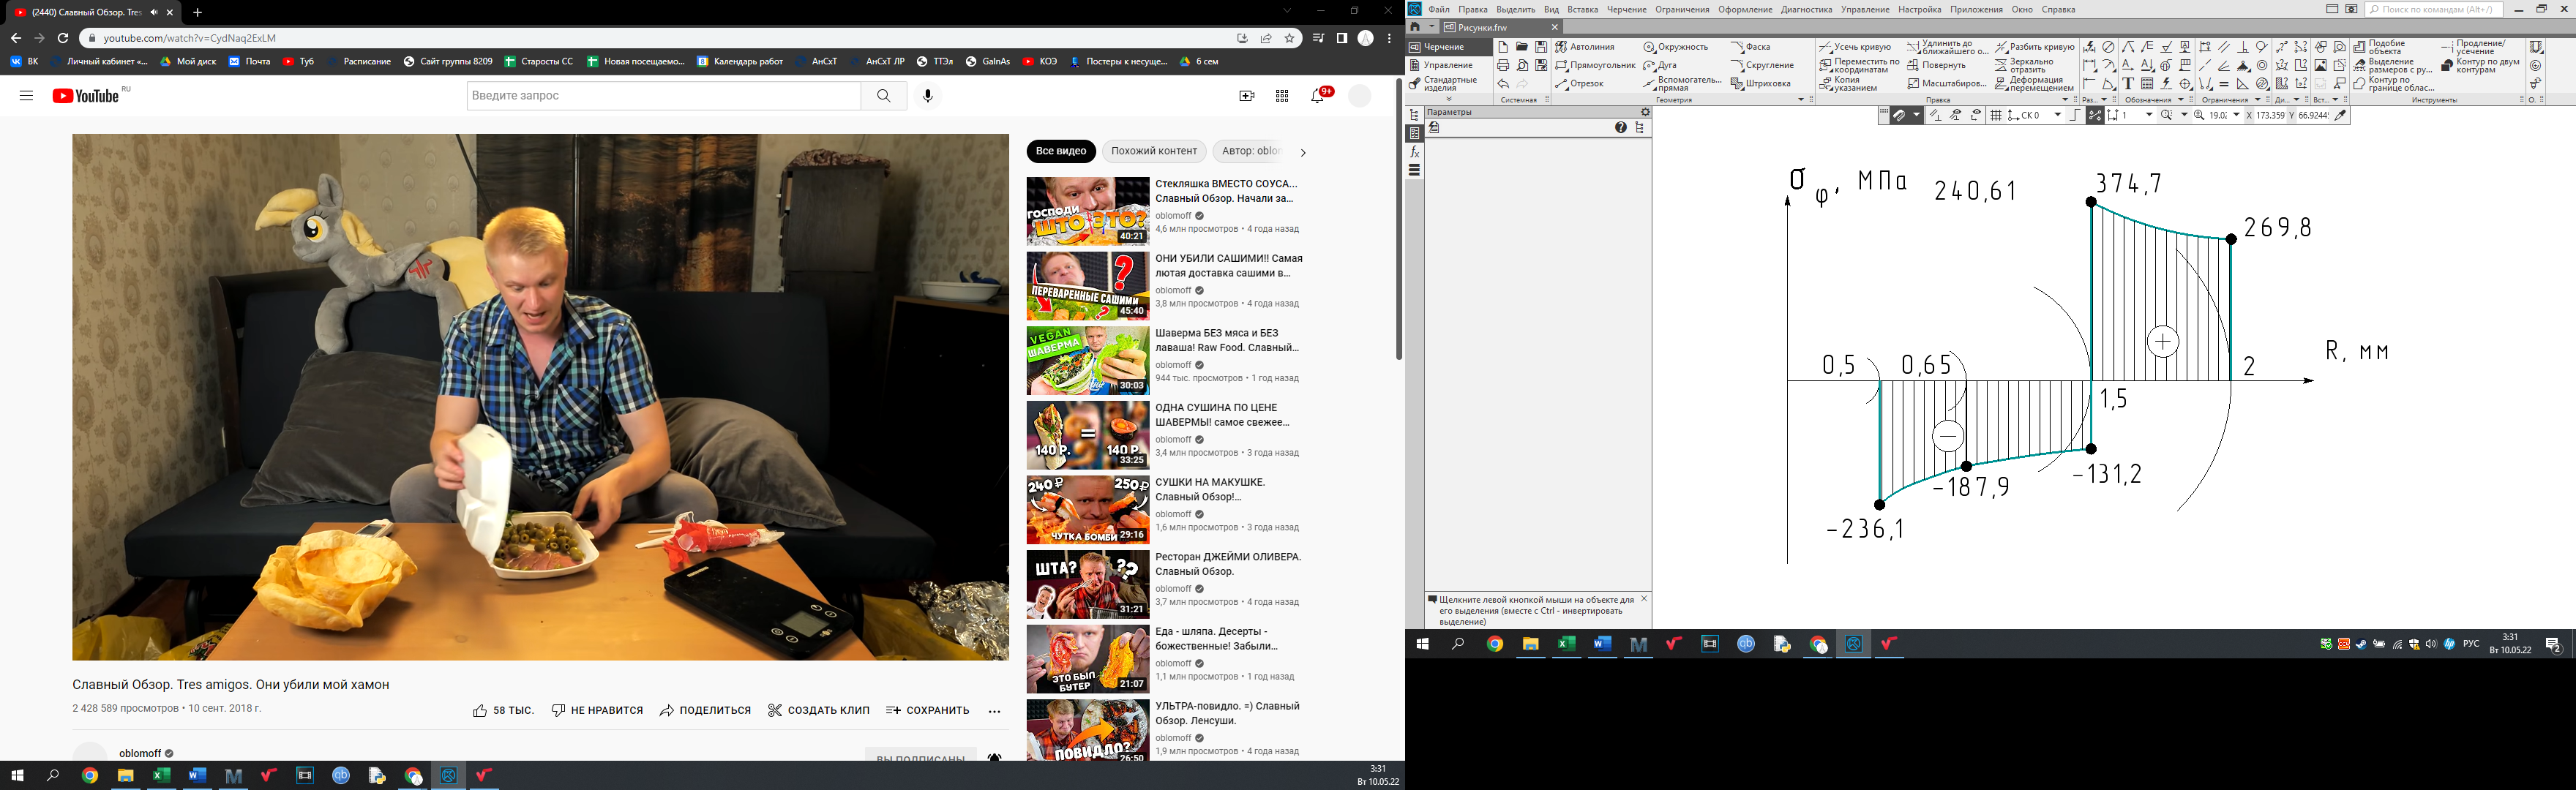Select the Похожий контент chip
Image resolution: width=2576 pixels, height=790 pixels.
(1154, 151)
